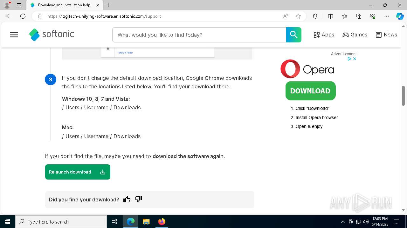407x228 pixels.
Task: Click 'Show in Finder' in screenshot image
Action: [x=126, y=53]
